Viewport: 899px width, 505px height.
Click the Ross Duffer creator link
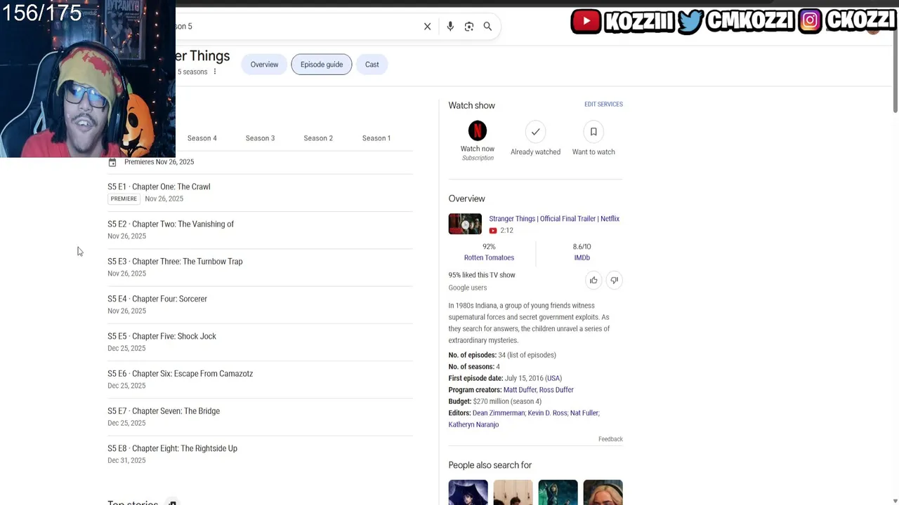(x=556, y=390)
